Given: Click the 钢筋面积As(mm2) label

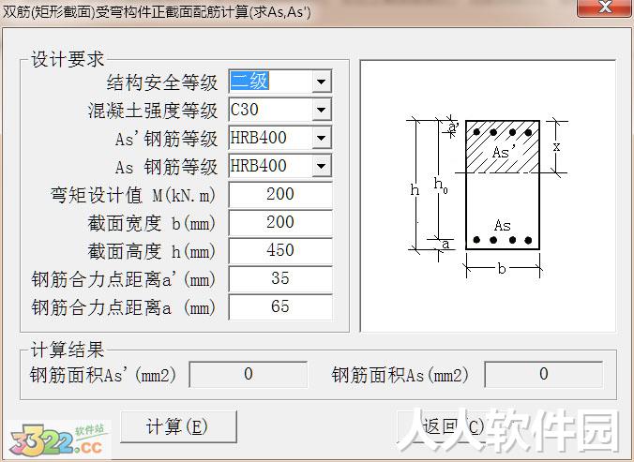Looking at the screenshot, I should coord(400,375).
